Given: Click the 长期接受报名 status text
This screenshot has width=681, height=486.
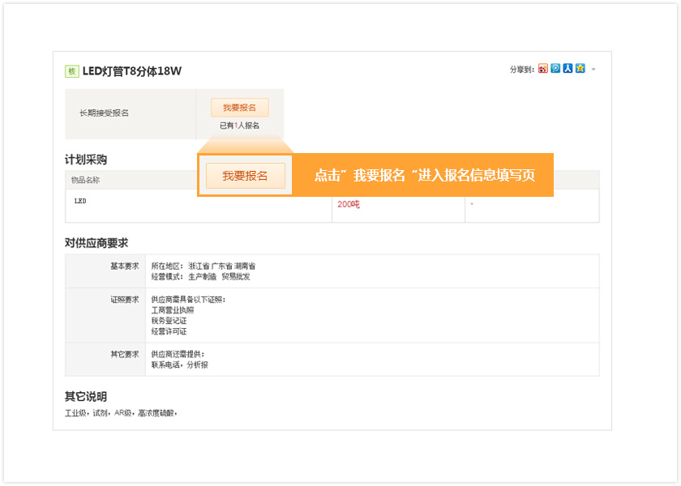Looking at the screenshot, I should click(104, 113).
